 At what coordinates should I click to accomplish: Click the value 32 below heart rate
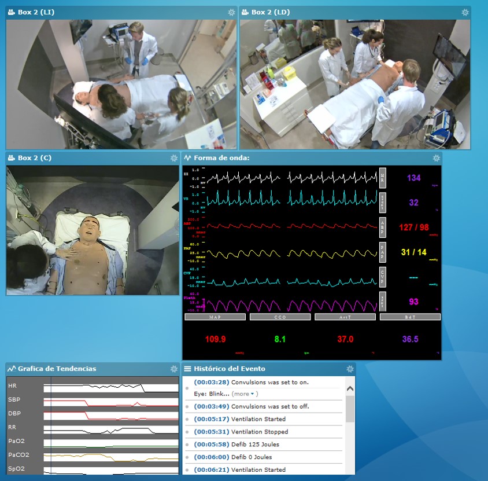[x=413, y=203]
